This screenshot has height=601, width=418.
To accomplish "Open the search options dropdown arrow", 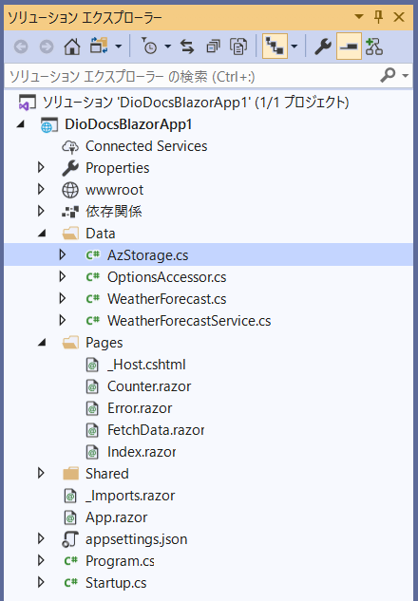I will point(406,76).
